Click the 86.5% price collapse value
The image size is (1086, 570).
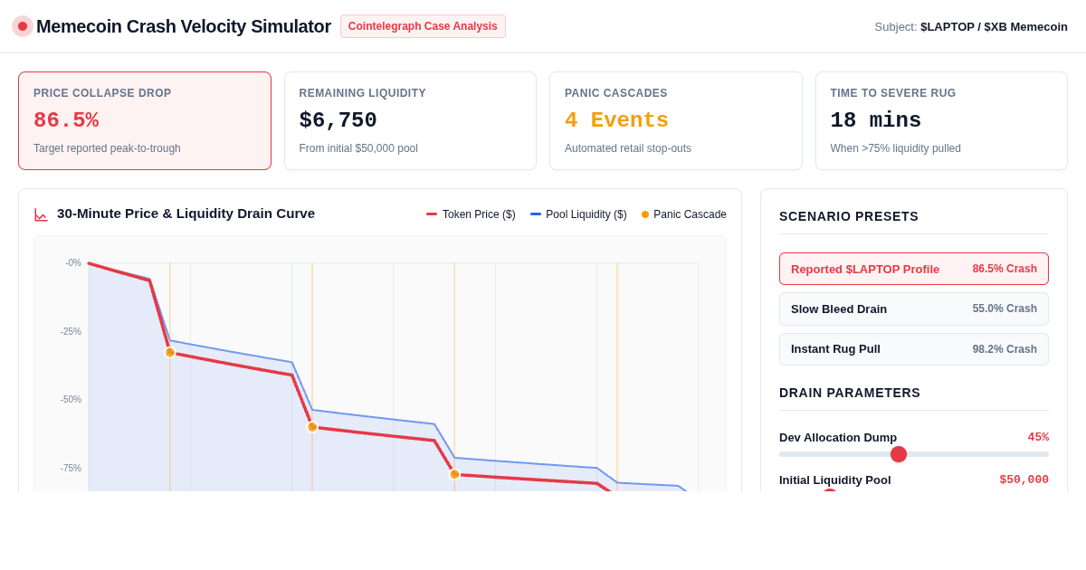(66, 120)
